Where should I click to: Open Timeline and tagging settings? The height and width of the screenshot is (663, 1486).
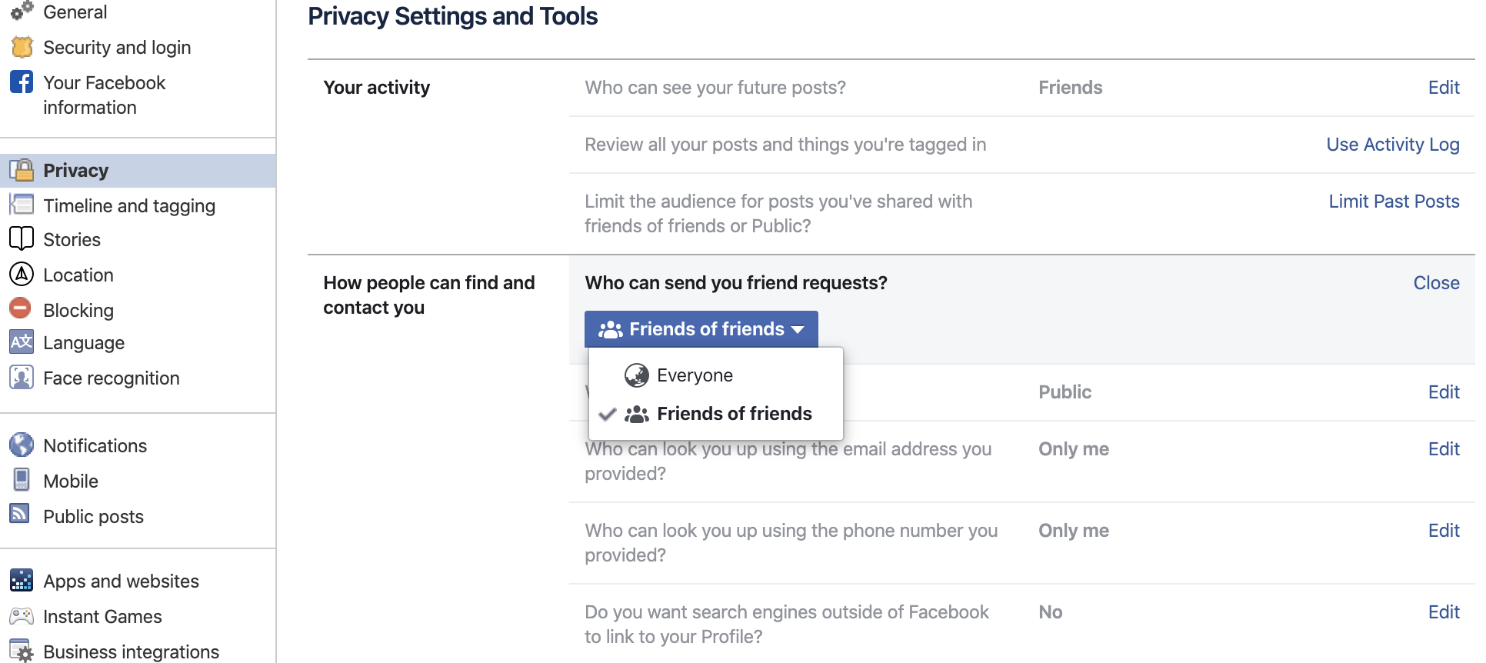pos(128,205)
